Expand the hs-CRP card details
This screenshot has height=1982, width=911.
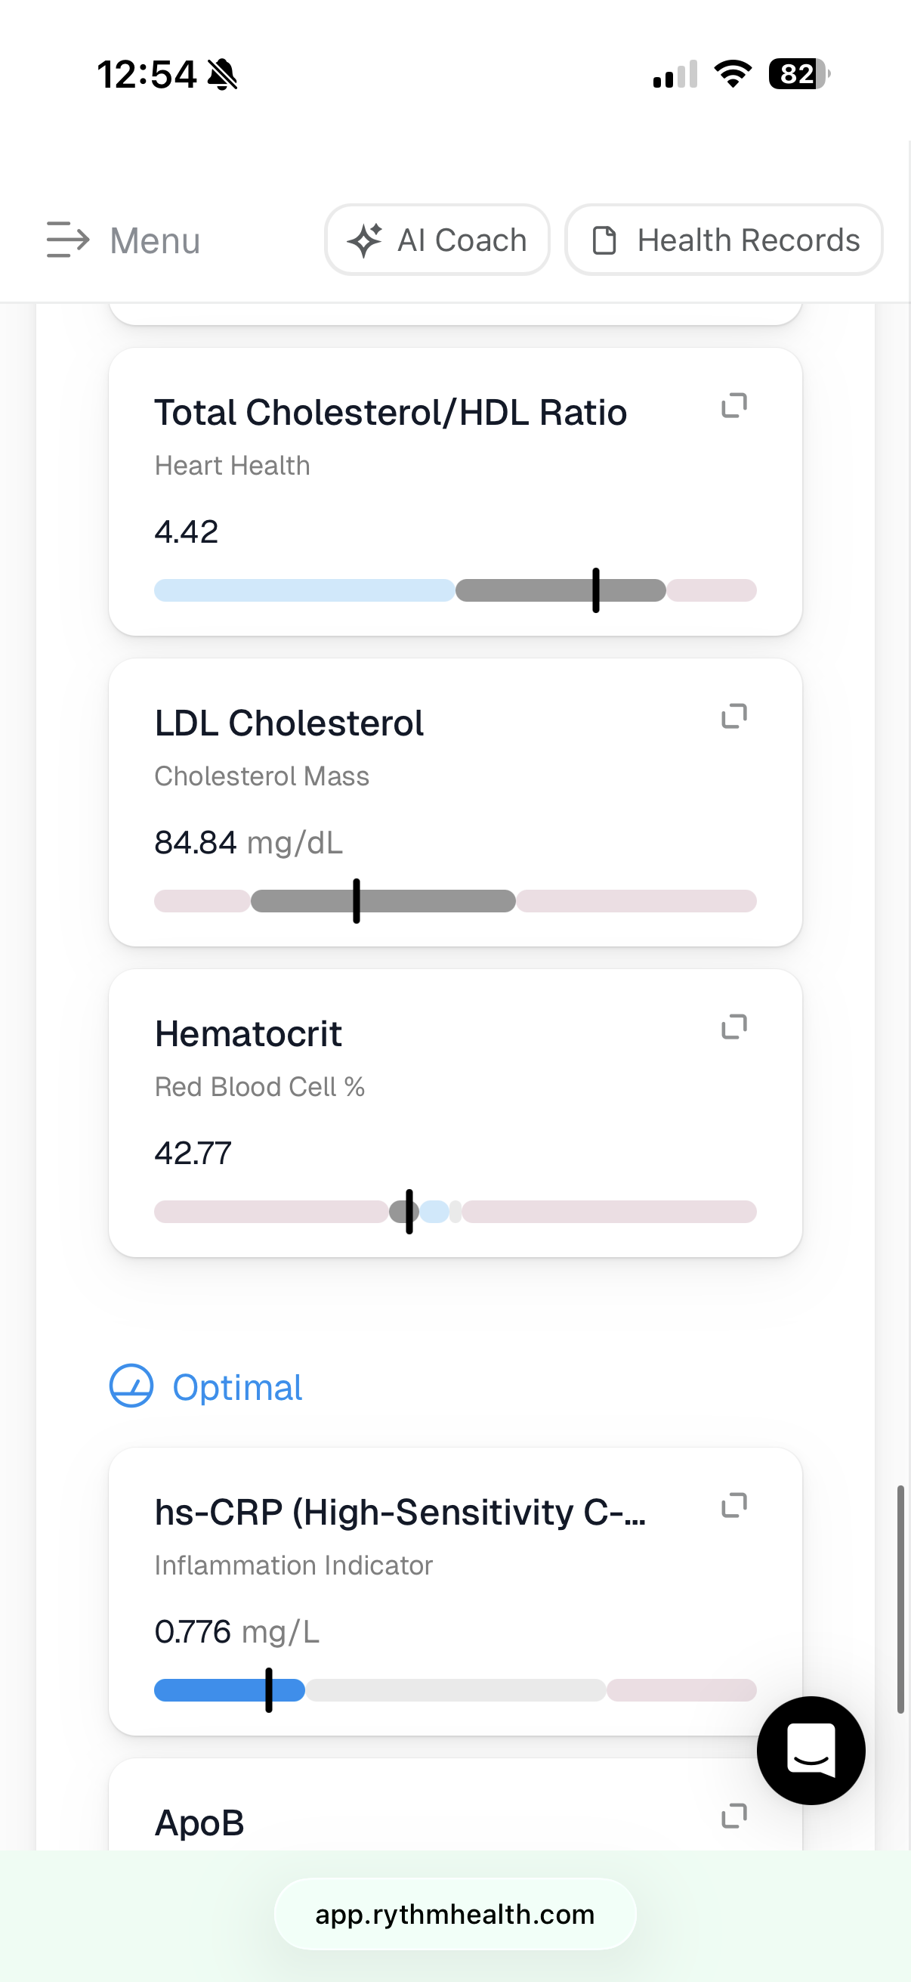(734, 1506)
